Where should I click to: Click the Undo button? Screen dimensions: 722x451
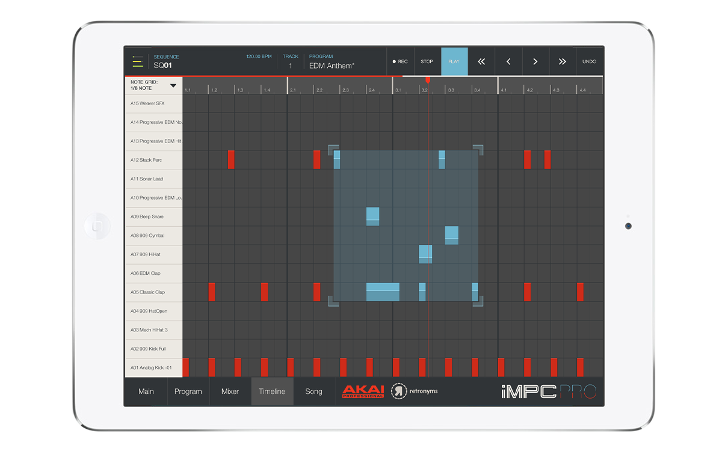pyautogui.click(x=589, y=61)
